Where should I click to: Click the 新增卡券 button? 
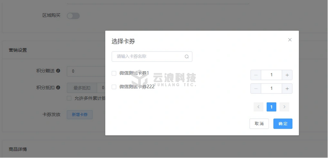[80, 115]
